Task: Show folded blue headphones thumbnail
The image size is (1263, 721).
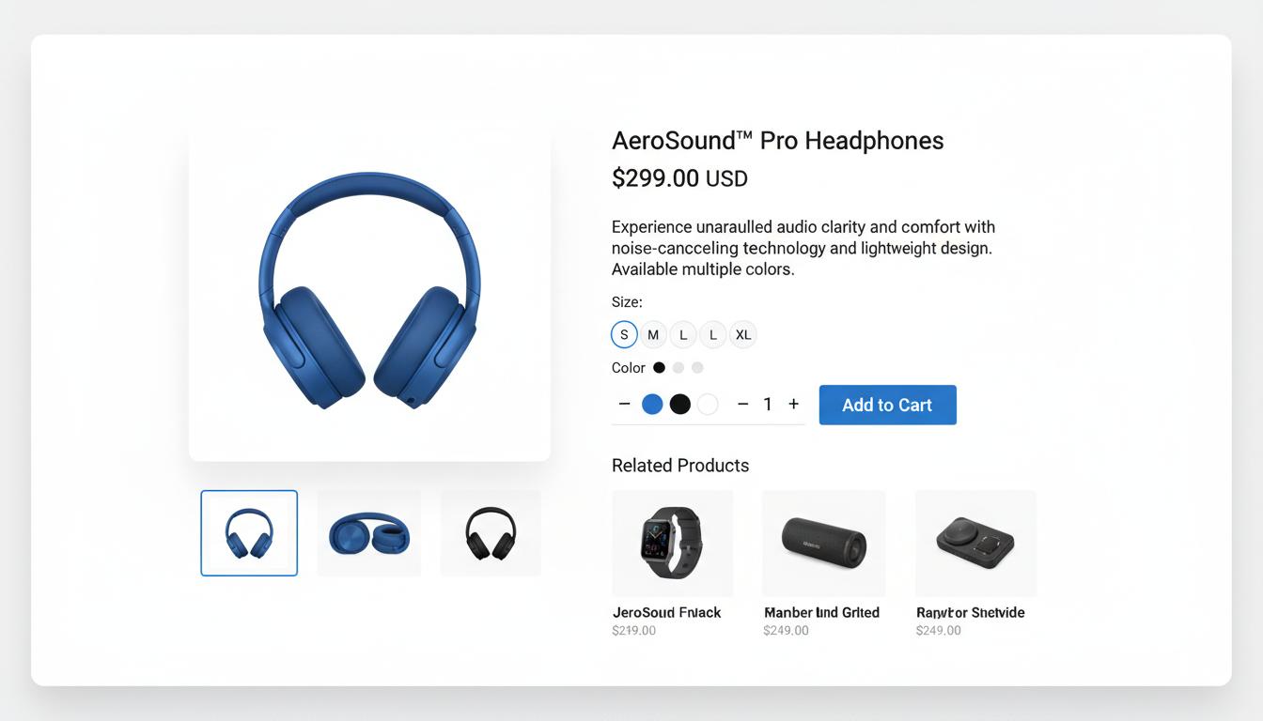Action: pyautogui.click(x=368, y=533)
